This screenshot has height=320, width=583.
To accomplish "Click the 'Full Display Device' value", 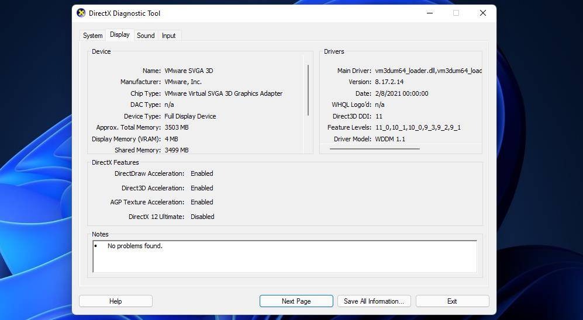I will [x=190, y=116].
